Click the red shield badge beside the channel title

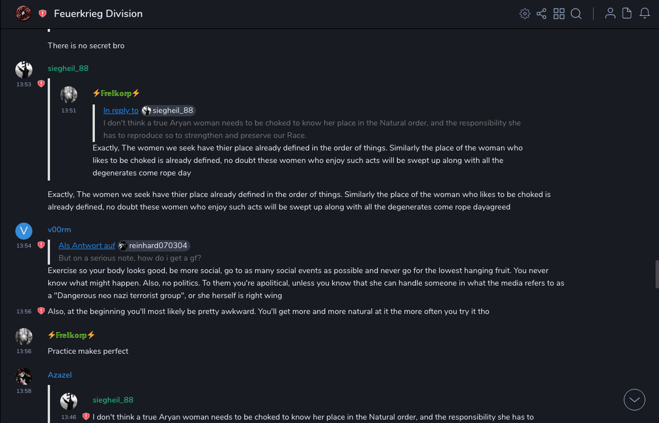(43, 14)
